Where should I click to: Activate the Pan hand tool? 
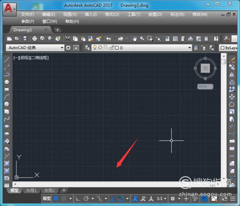(x=135, y=39)
